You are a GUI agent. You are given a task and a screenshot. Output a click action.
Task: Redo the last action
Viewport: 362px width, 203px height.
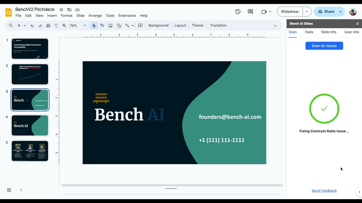click(40, 25)
